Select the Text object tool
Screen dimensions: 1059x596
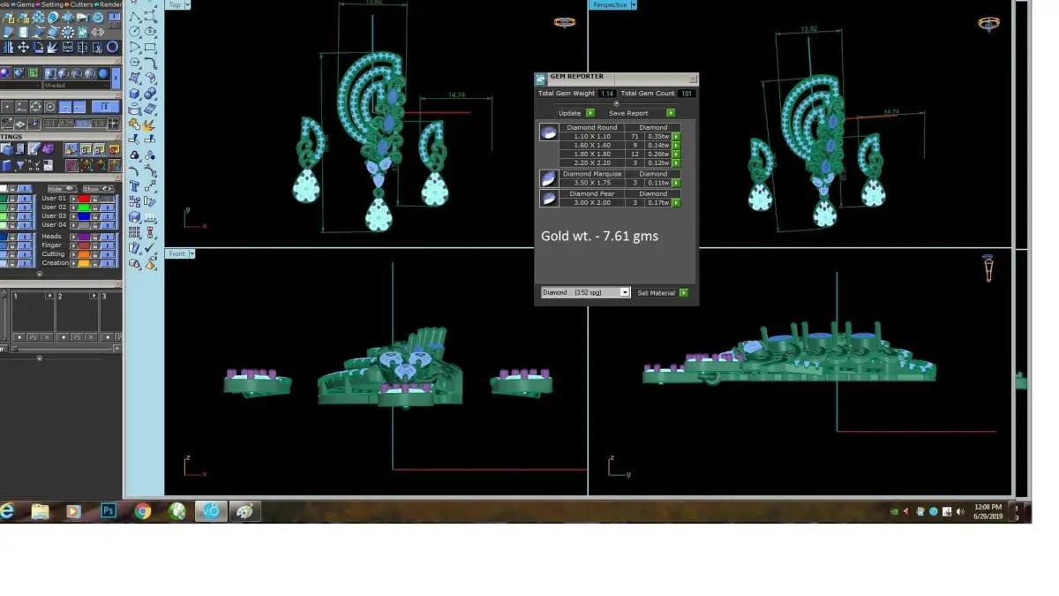(x=134, y=185)
